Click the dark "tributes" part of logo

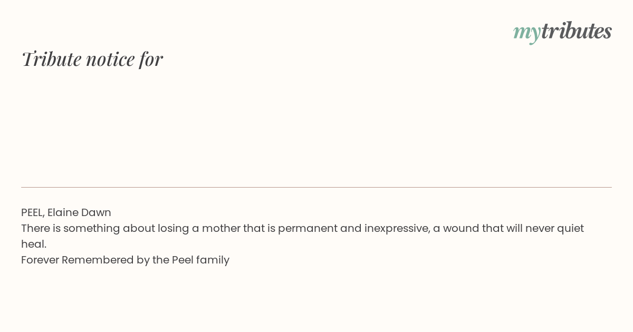pos(577,31)
